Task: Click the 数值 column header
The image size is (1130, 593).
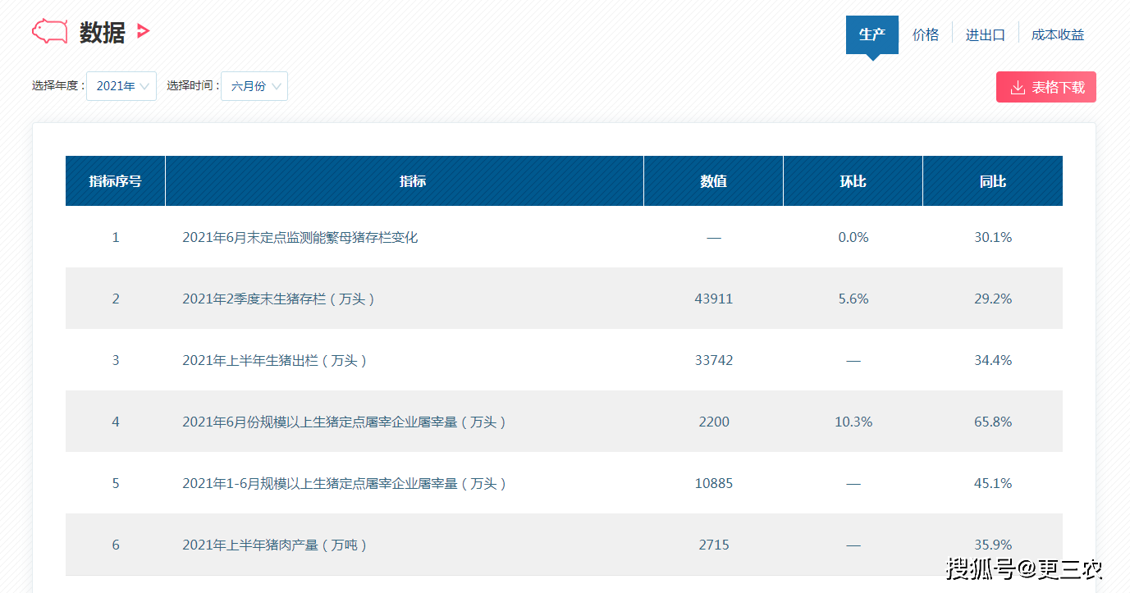Action: click(714, 181)
